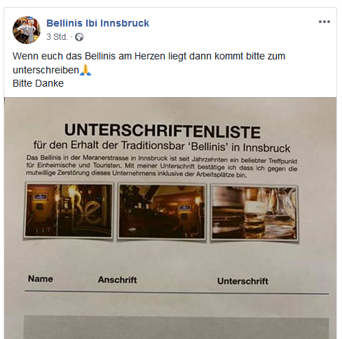The width and height of the screenshot is (342, 339).
Task: Open the photo showing the neon "Bel" sign
Action: pos(69,210)
